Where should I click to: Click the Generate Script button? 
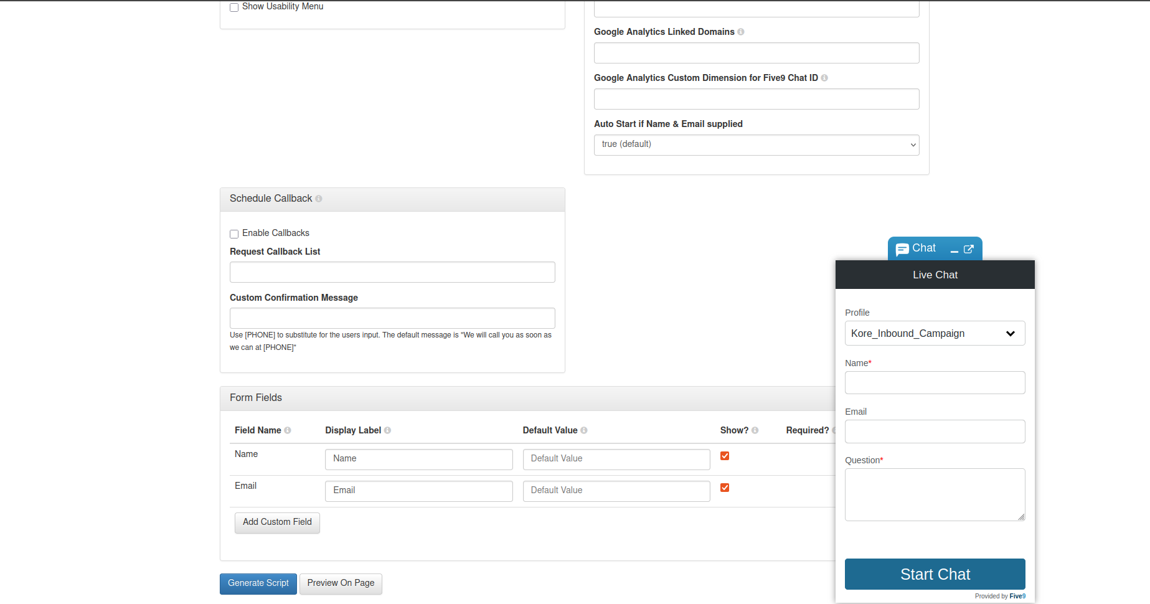(258, 584)
